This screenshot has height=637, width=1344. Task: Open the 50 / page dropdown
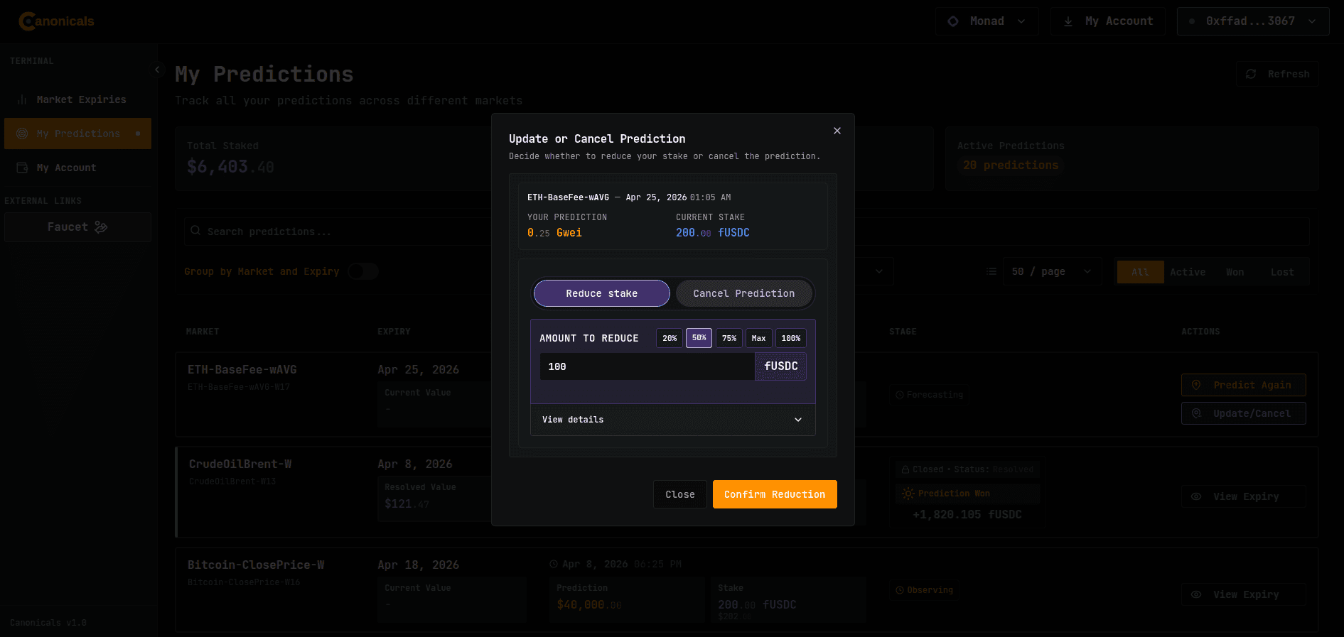click(x=1052, y=271)
